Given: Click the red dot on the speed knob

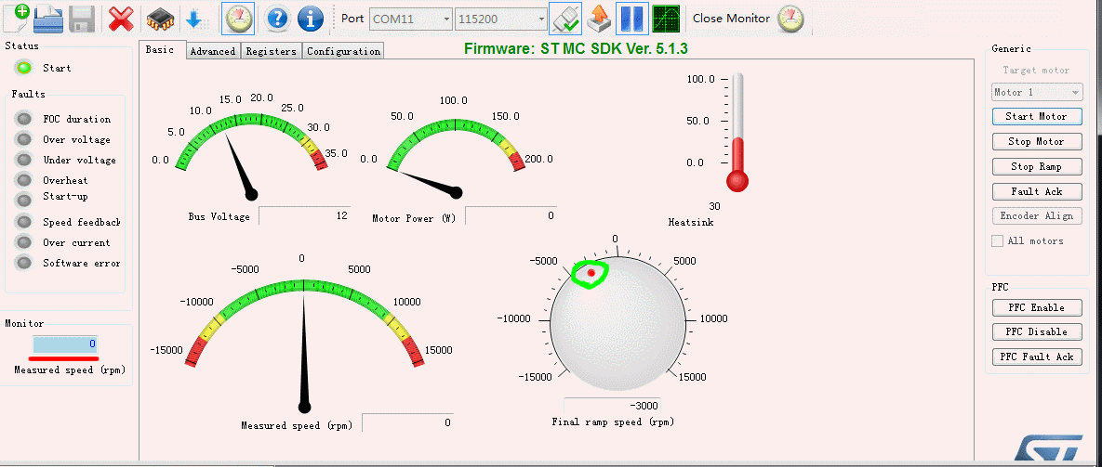Looking at the screenshot, I should pos(591,272).
